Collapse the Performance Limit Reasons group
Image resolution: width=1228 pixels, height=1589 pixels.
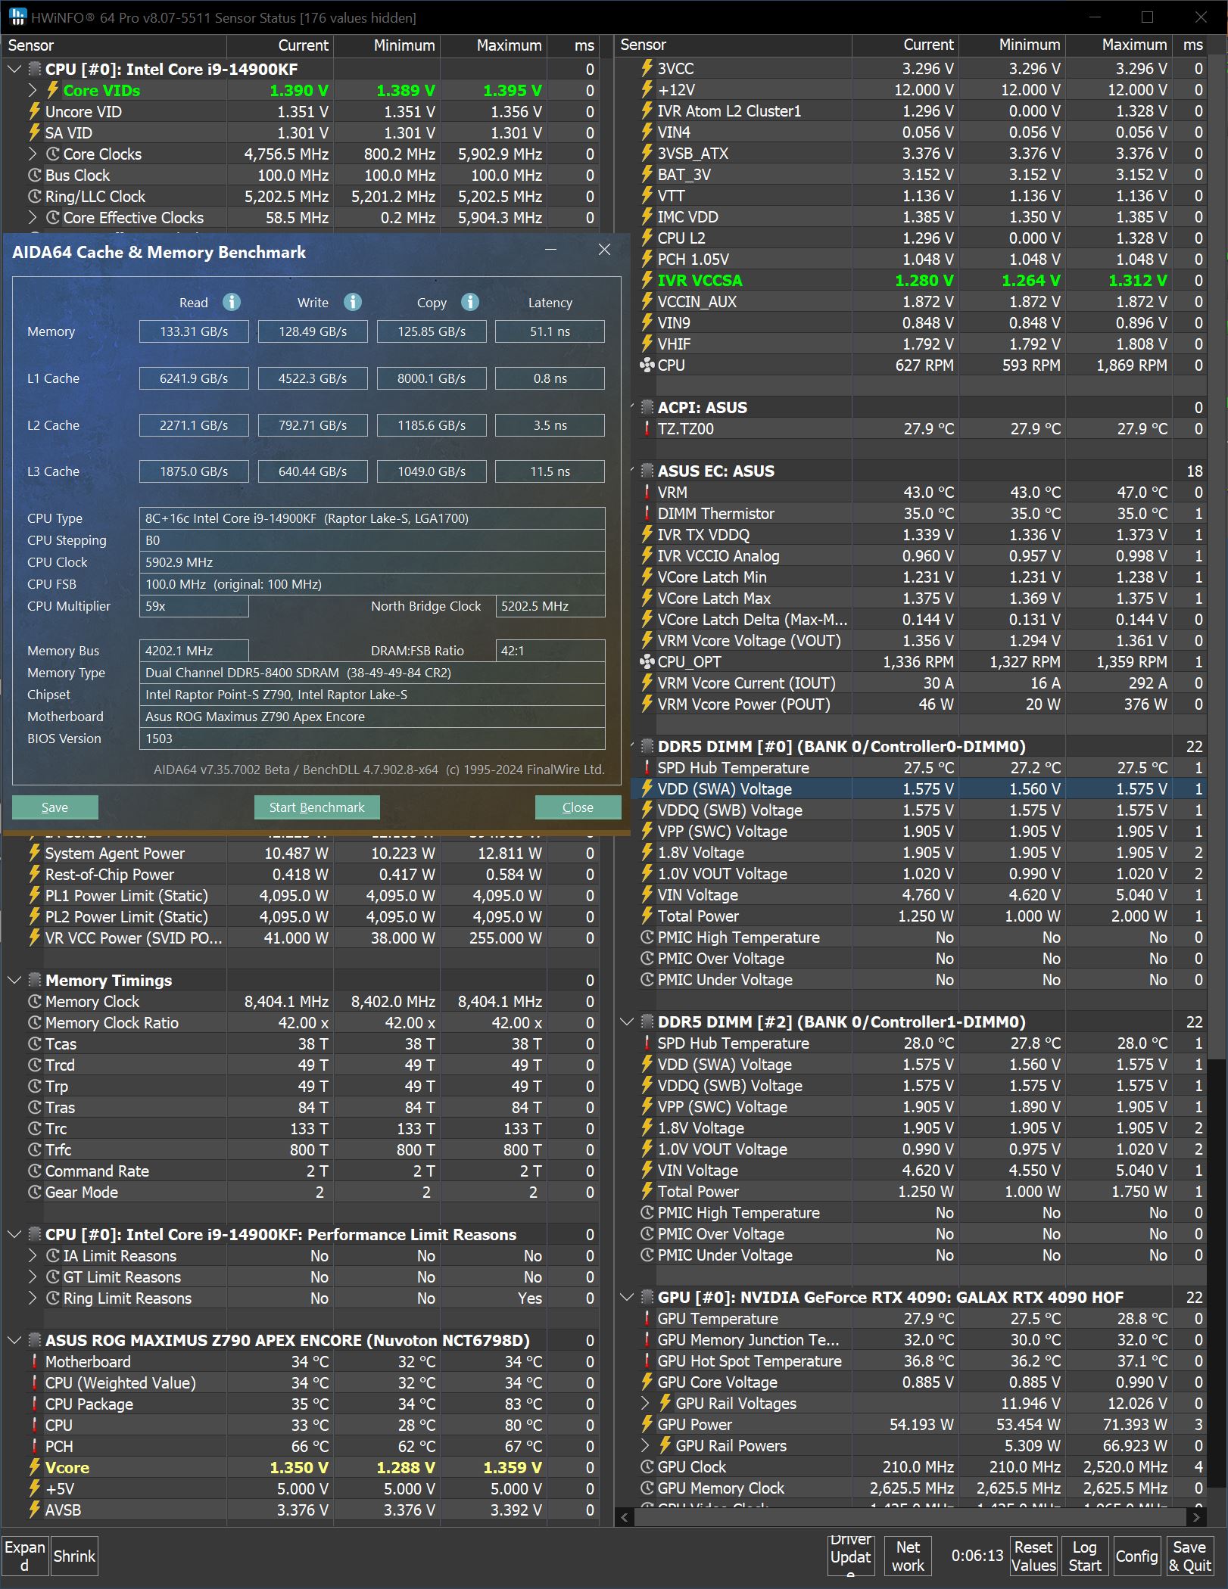click(x=14, y=1234)
